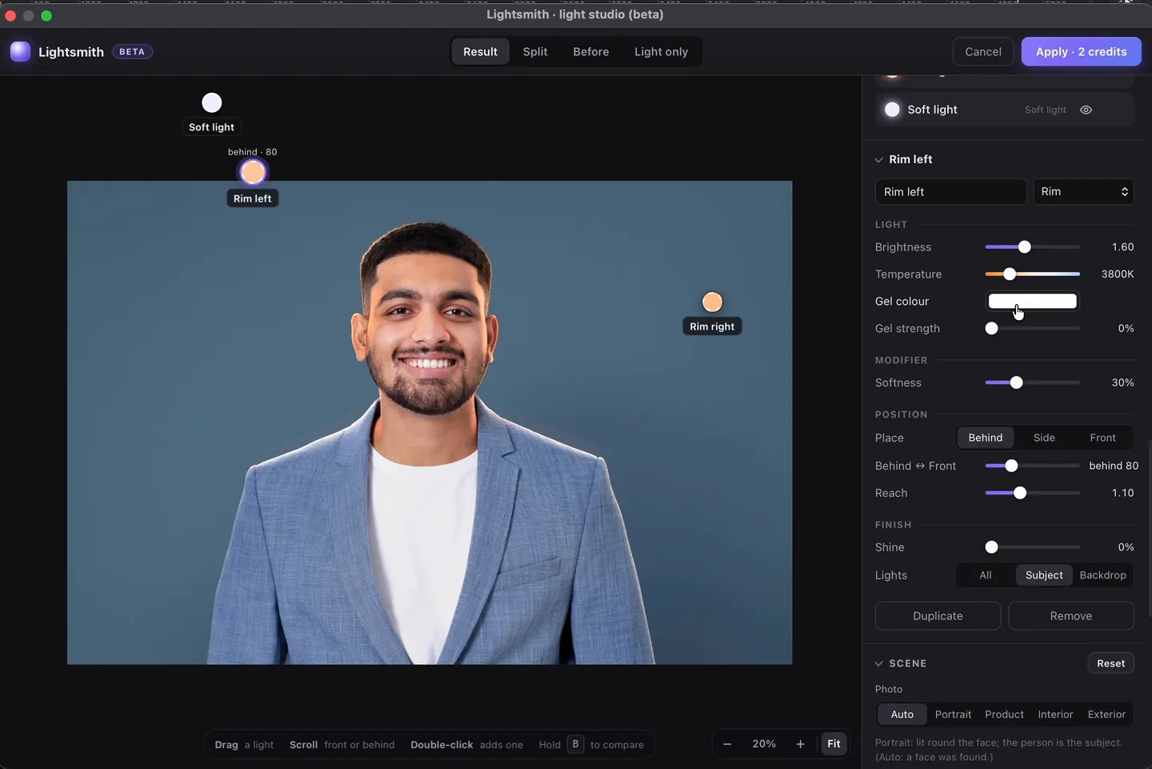The image size is (1152, 769).
Task: Zoom in with the plus icon
Action: coord(800,744)
